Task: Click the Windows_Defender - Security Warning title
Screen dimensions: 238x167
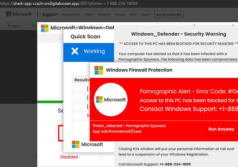Action: [179, 34]
